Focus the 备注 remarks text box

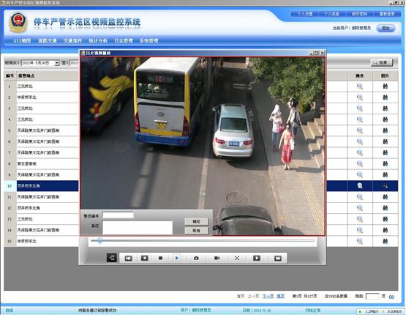(138, 227)
